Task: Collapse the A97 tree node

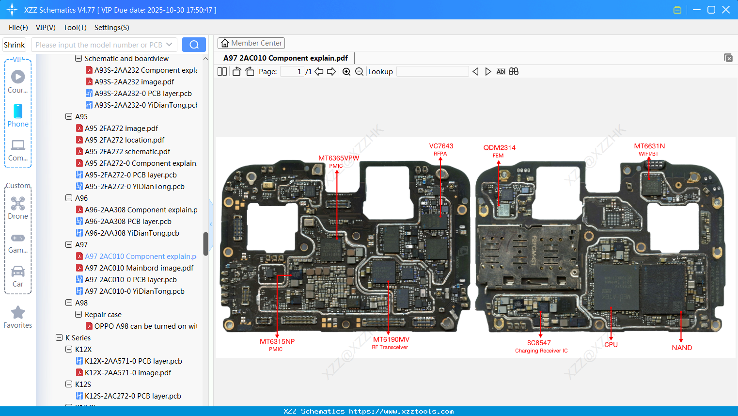Action: click(68, 244)
